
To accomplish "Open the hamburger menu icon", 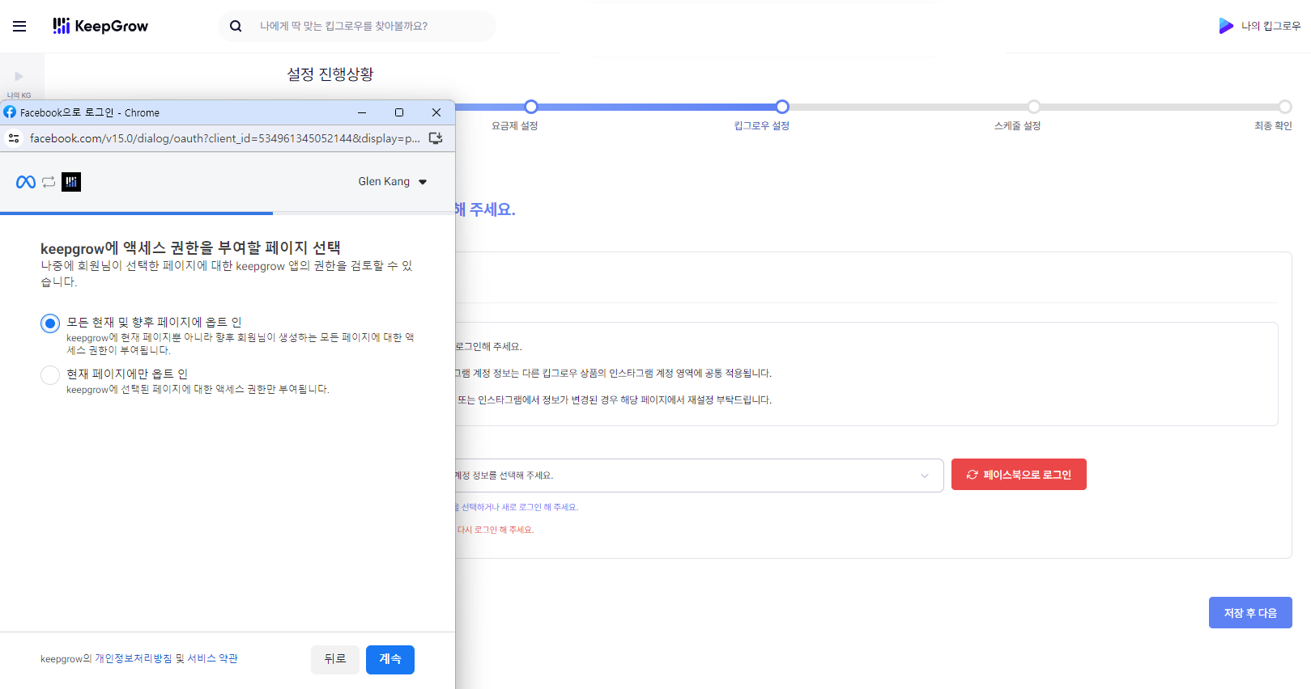I will (19, 26).
